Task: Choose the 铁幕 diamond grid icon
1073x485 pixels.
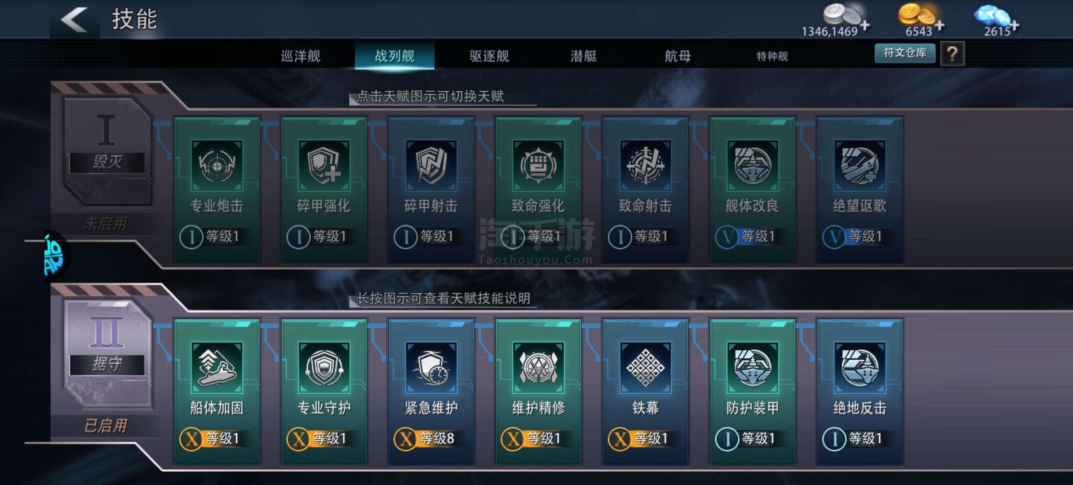Action: click(646, 367)
